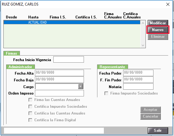Click the Eliminar button
Image resolution: width=174 pixels, height=136 pixels.
(x=158, y=37)
